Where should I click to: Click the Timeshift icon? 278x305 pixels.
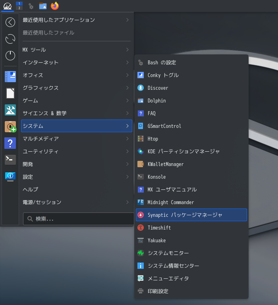pos(141,228)
